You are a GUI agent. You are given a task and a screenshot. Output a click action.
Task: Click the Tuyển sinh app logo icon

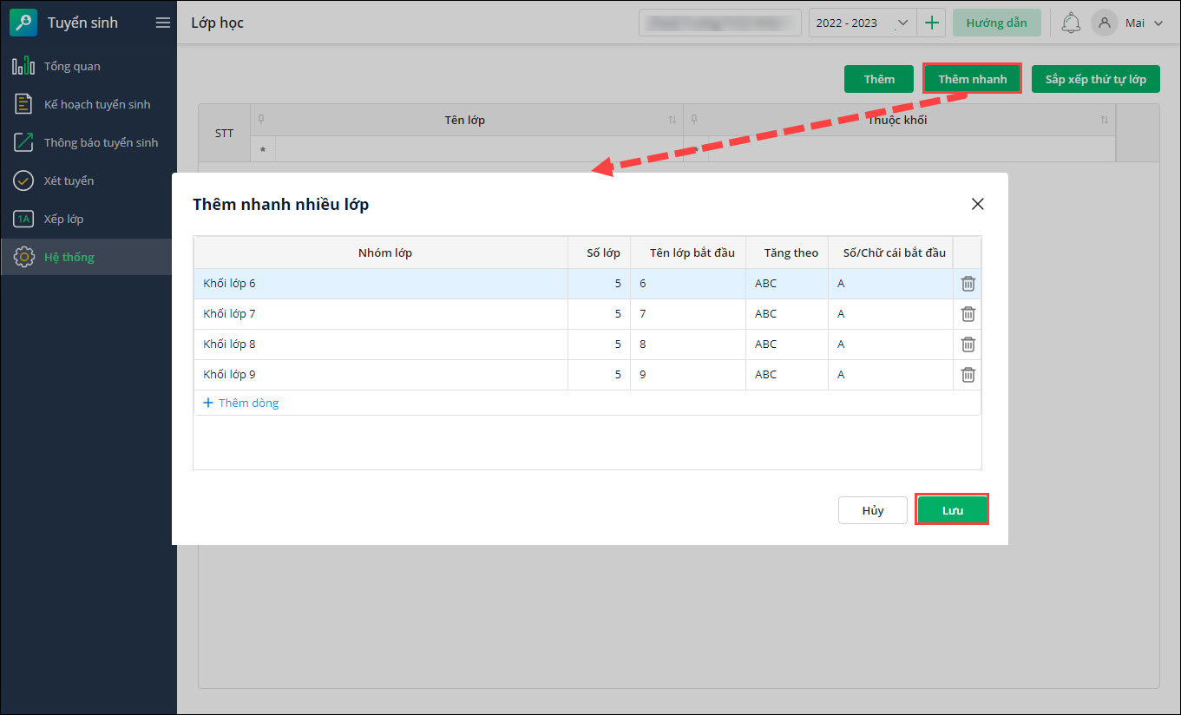23,23
